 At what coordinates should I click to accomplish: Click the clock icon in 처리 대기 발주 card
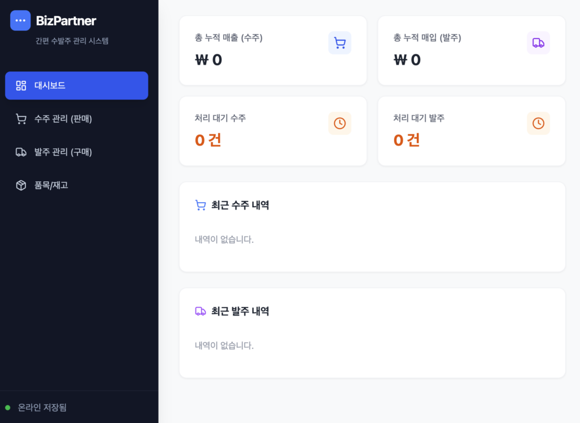click(x=538, y=123)
